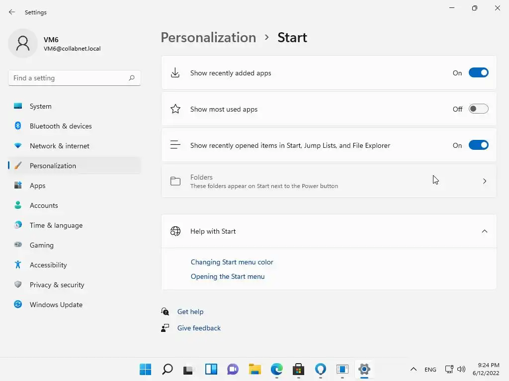Select Bluetooth & devices in sidebar
Viewport: 509px width, 381px height.
(x=61, y=126)
